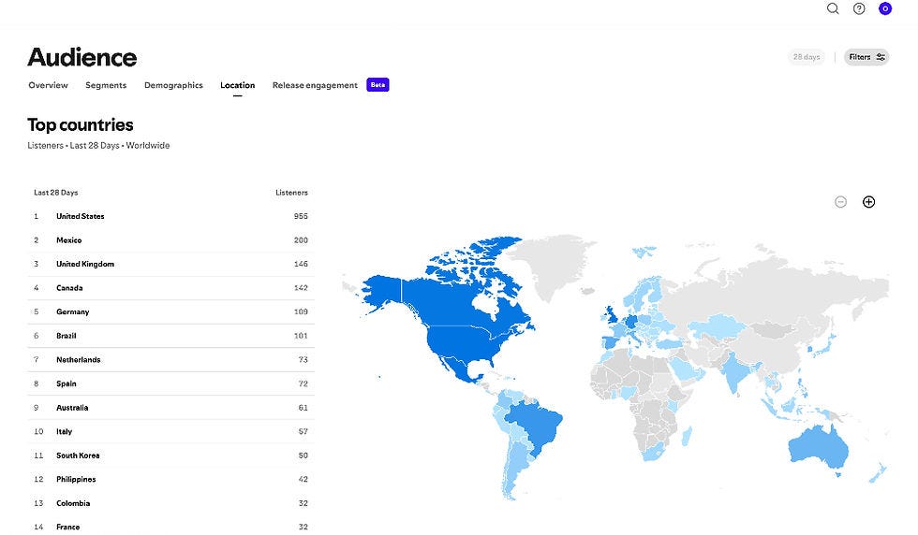Select the Location tab
918x535 pixels.
[x=238, y=85]
